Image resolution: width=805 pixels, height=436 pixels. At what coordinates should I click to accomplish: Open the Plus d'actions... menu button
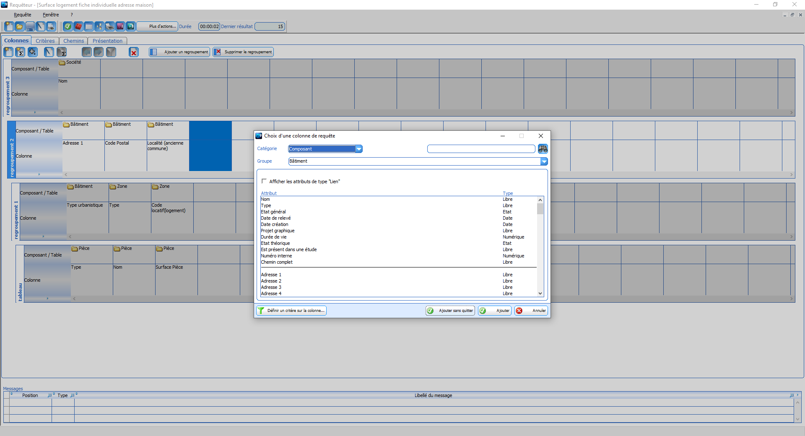(x=162, y=26)
